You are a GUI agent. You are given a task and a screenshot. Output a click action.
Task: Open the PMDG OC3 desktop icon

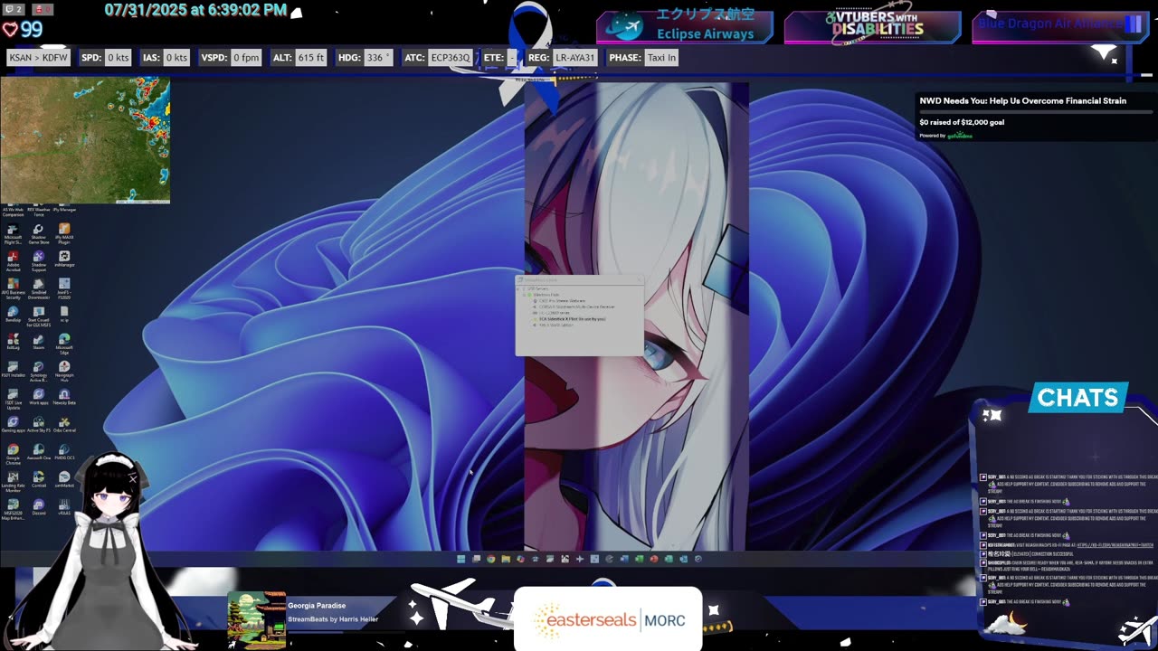[64, 451]
